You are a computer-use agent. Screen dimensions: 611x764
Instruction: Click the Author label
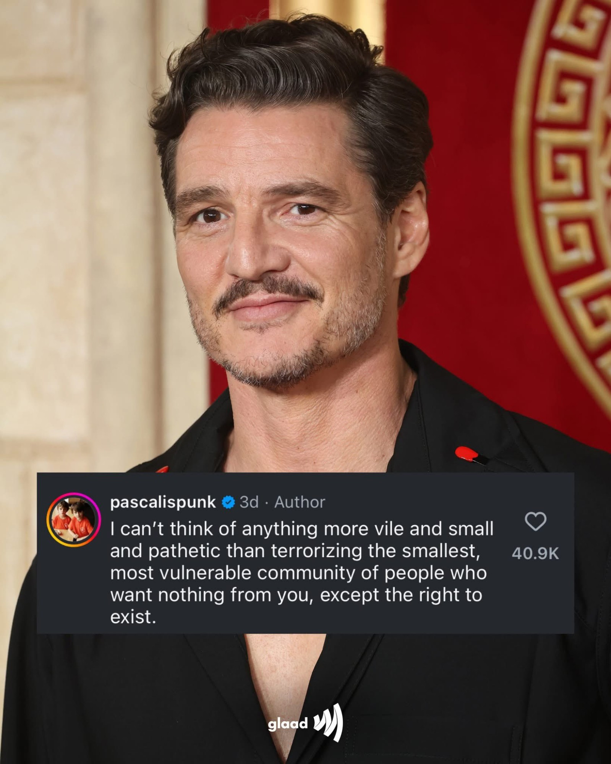(300, 502)
